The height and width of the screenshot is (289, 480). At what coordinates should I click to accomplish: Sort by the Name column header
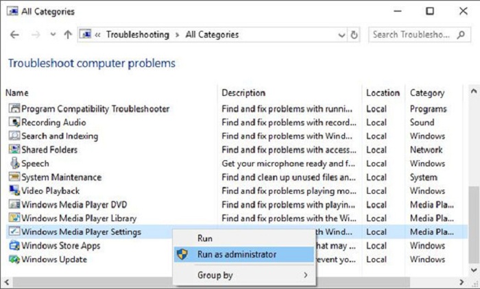coord(17,92)
